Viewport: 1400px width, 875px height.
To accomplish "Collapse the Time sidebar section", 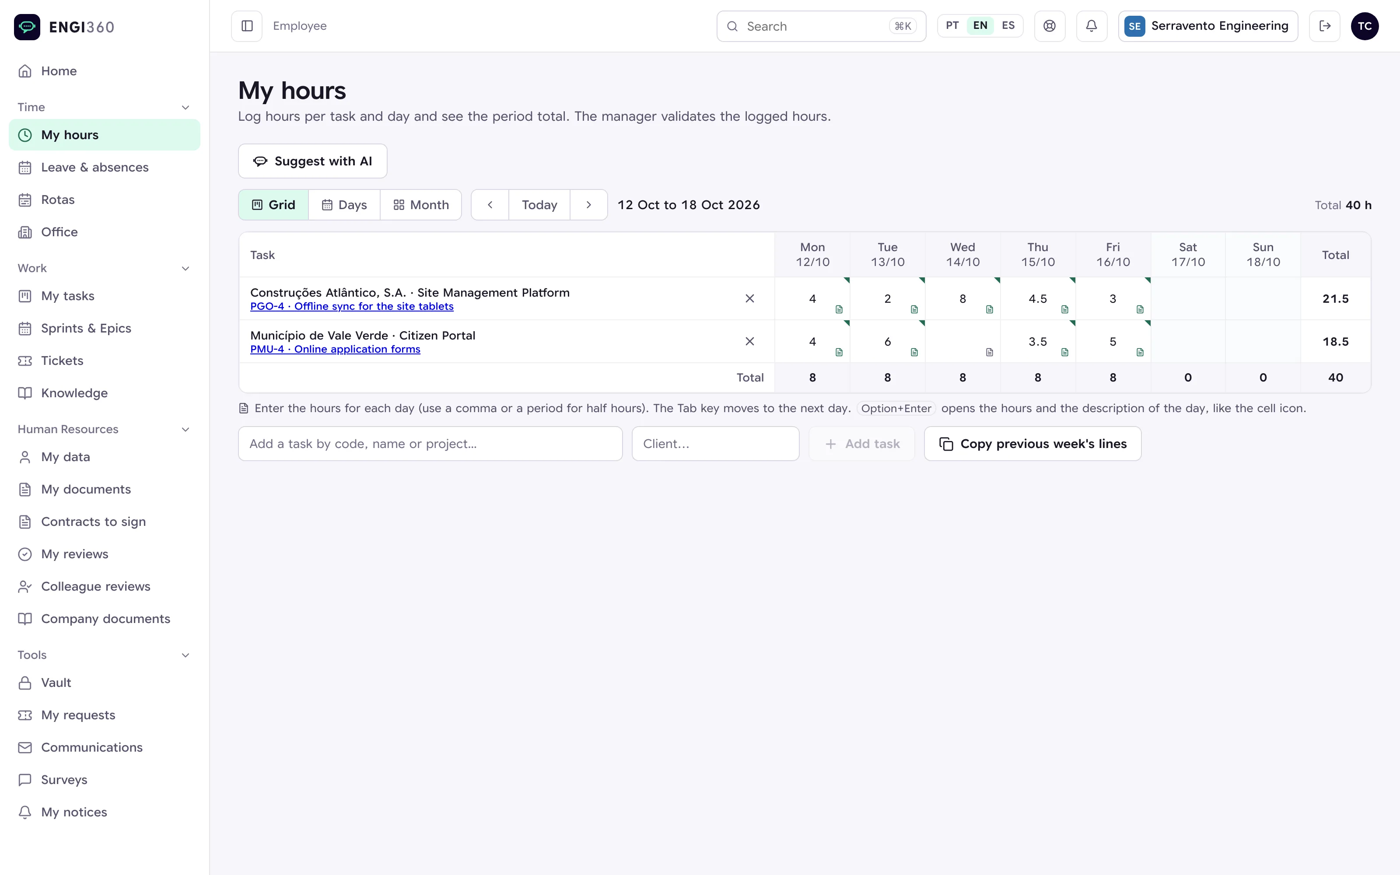I will tap(185, 107).
